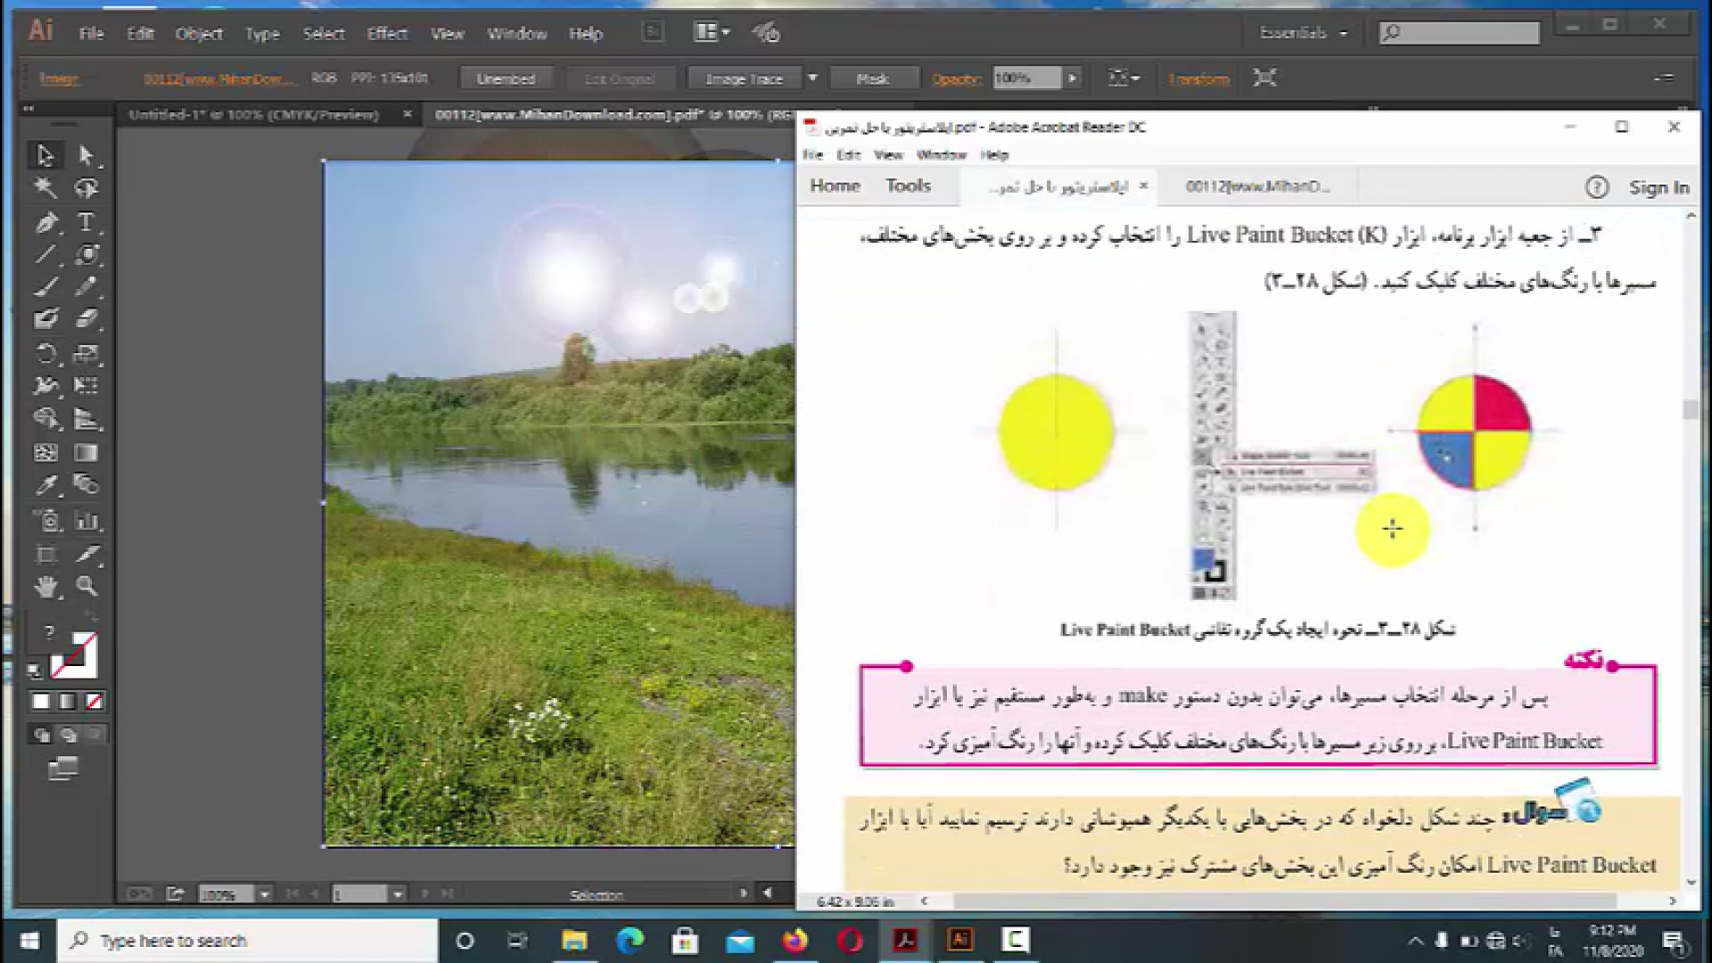
Task: Select the Pen tool
Action: [45, 221]
